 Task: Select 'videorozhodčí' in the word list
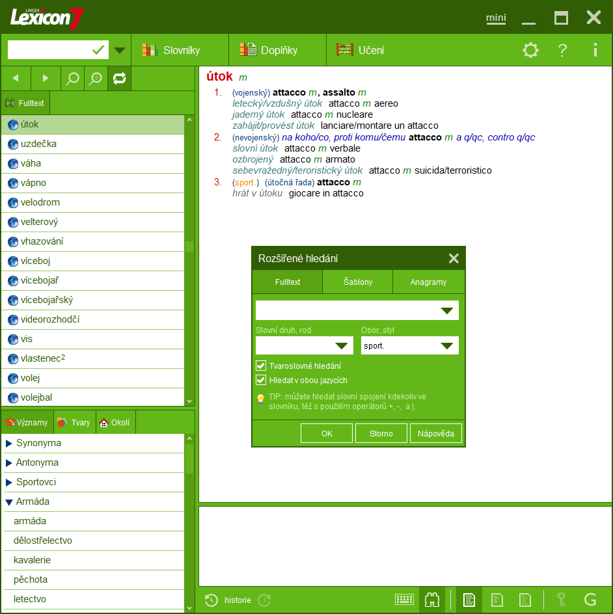93,319
